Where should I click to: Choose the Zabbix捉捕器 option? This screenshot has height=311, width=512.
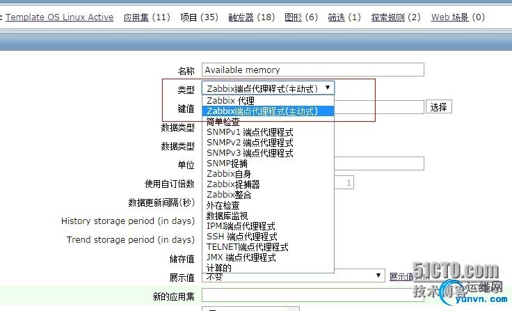[x=268, y=184]
